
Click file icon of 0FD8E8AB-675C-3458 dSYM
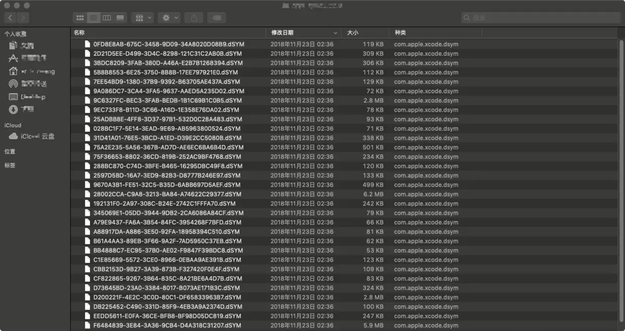click(x=87, y=44)
